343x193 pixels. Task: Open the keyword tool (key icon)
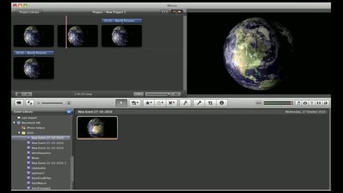click(185, 103)
